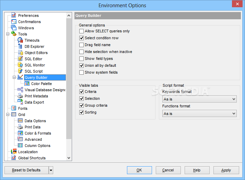Uncheck the Sorting visible tab
This screenshot has height=180, width=245.
(x=81, y=113)
